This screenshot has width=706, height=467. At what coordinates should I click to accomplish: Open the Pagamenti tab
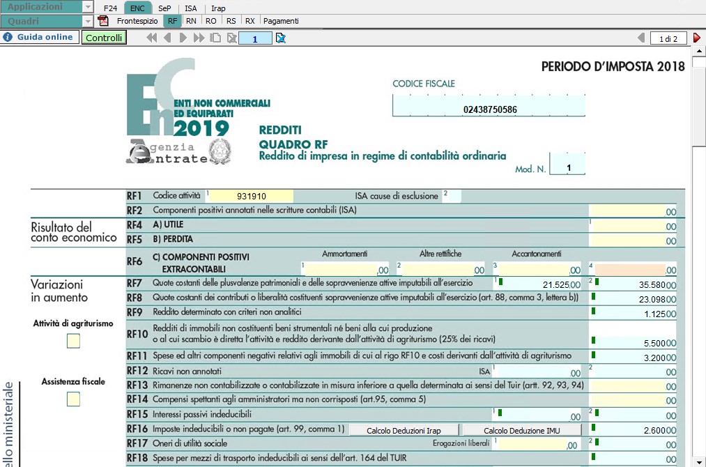click(x=281, y=21)
